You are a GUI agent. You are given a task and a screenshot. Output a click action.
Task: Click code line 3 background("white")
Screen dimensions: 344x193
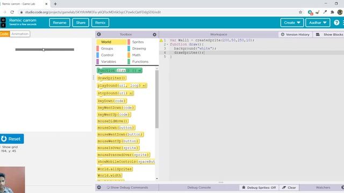[x=195, y=49]
